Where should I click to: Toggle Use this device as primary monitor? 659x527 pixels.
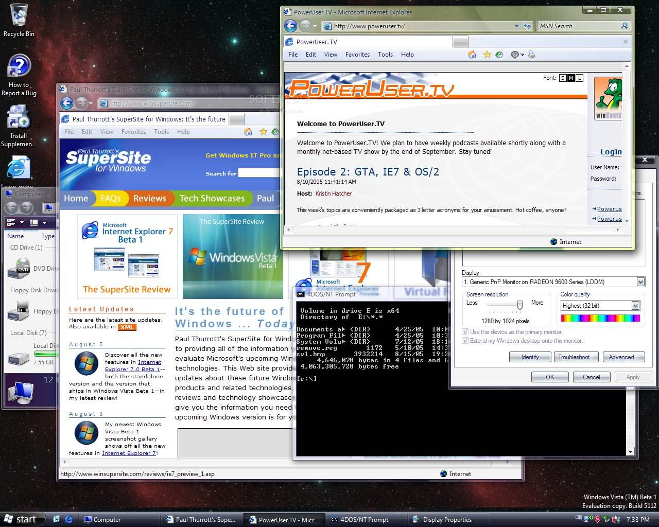coord(465,332)
